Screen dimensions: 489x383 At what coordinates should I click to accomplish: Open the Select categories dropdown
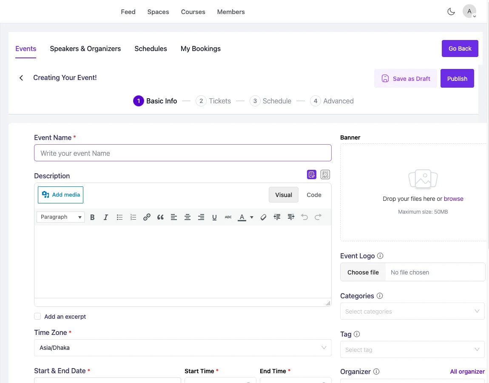click(x=412, y=311)
